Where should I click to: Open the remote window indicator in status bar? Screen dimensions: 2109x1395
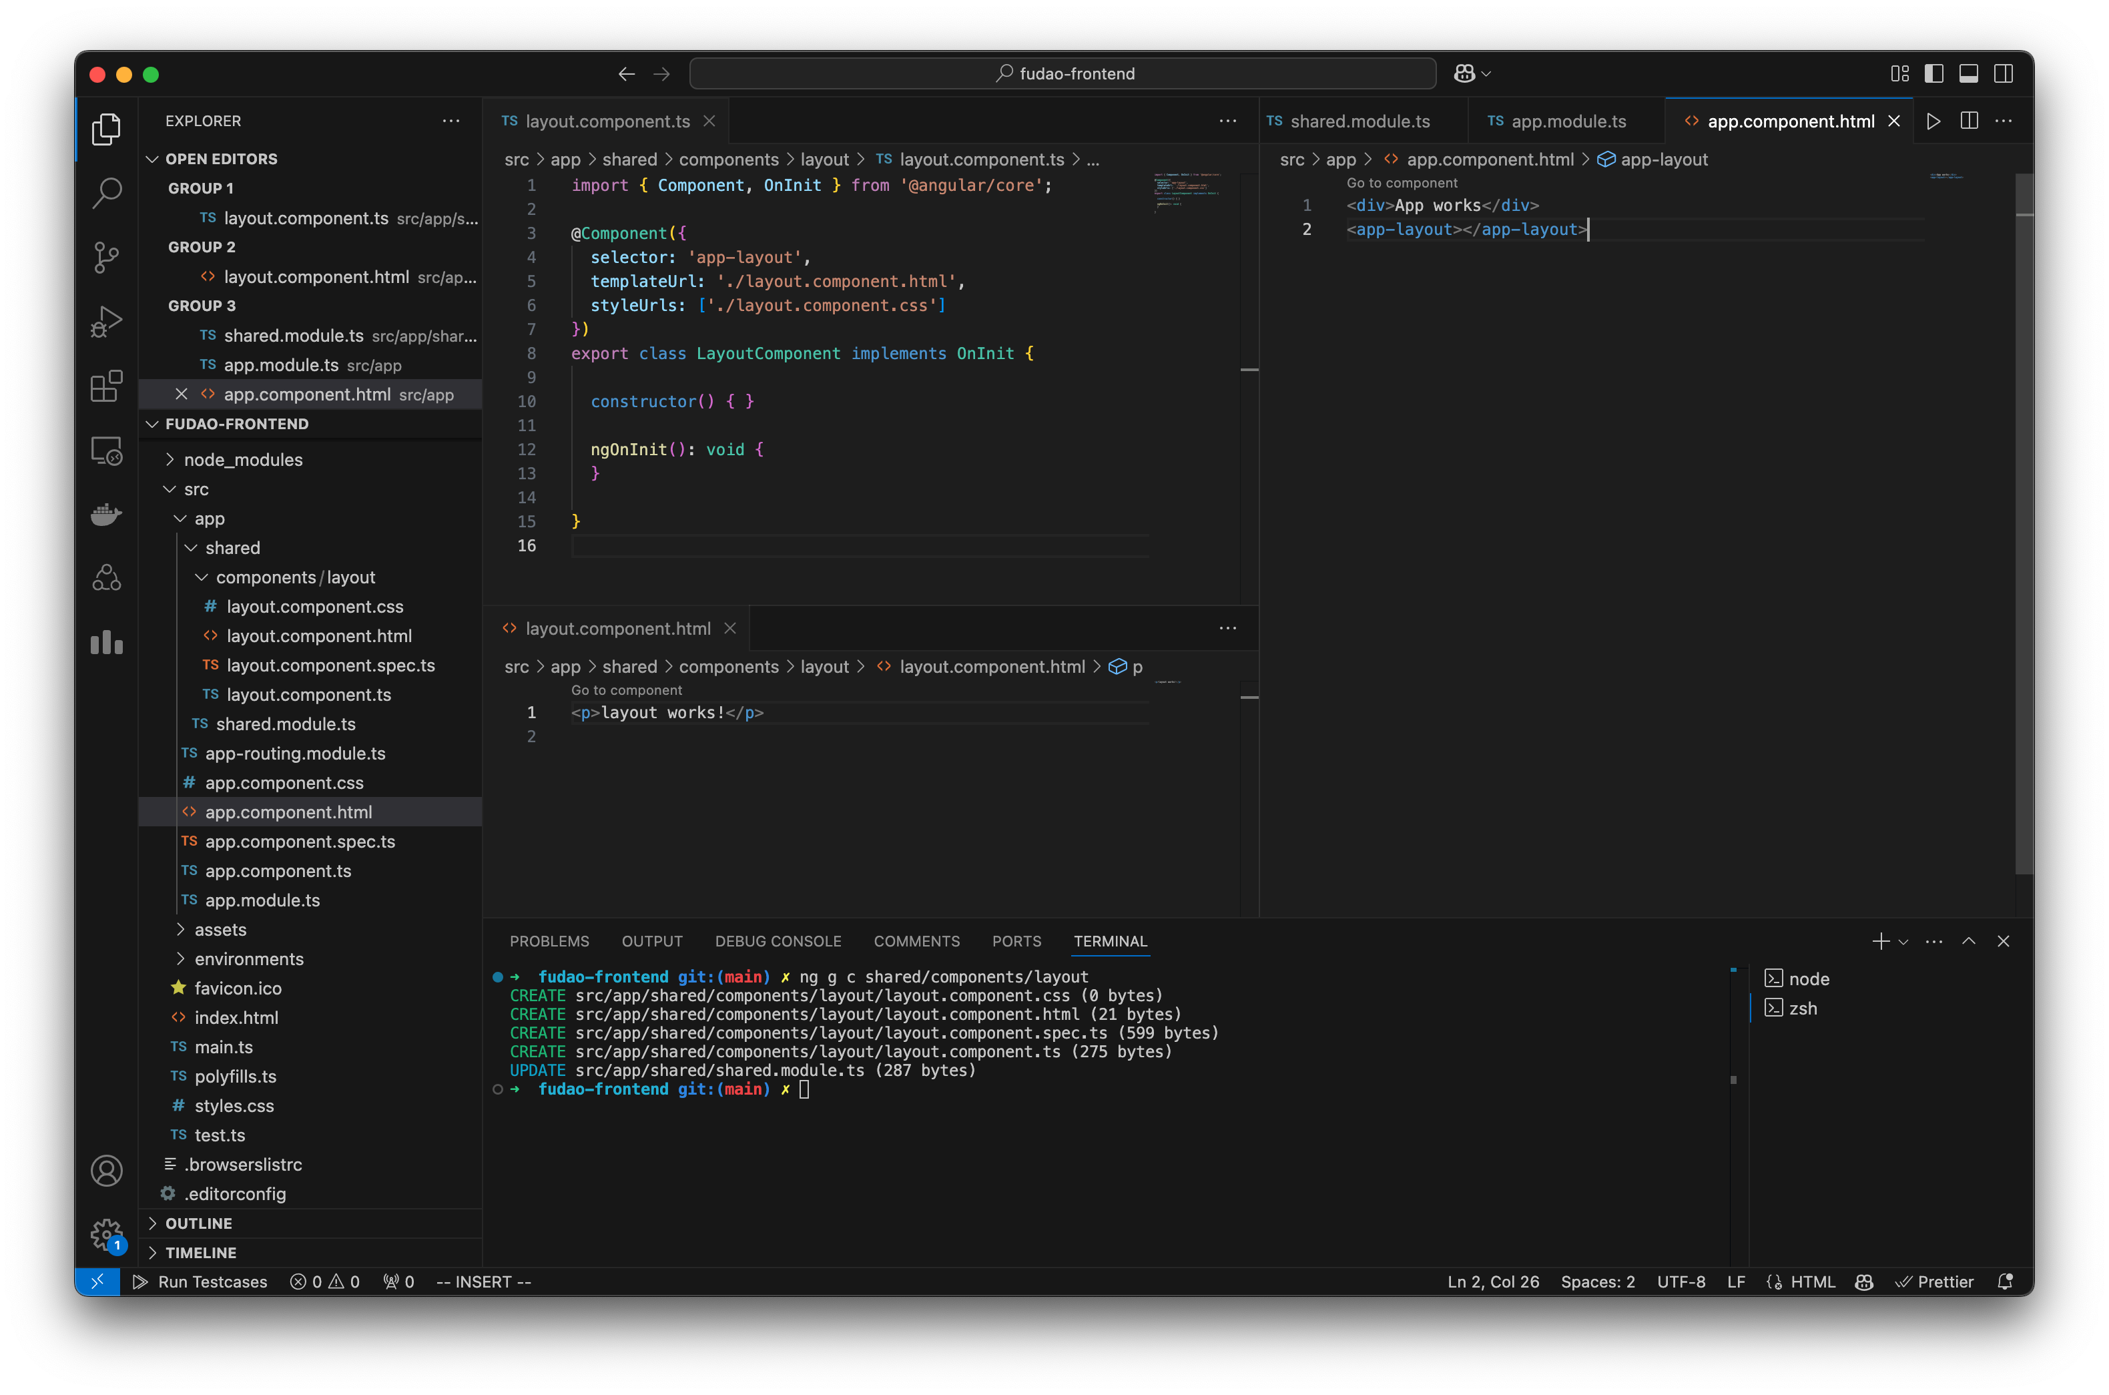[x=98, y=1281]
